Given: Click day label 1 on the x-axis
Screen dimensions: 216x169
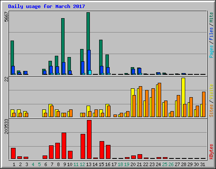Looking at the screenshot, I should click(x=14, y=164).
